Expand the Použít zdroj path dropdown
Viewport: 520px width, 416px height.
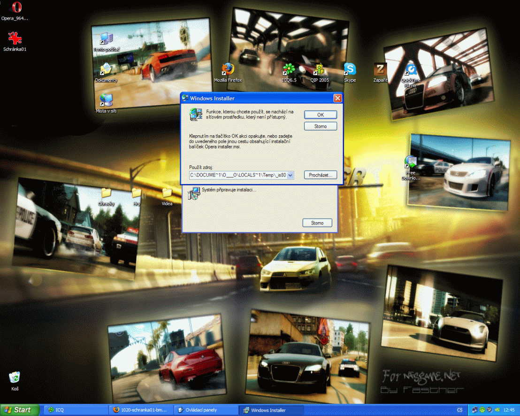290,175
